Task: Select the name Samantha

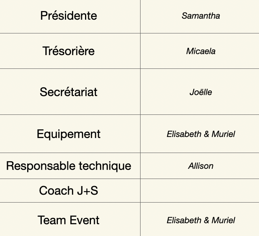Action: [x=201, y=16]
